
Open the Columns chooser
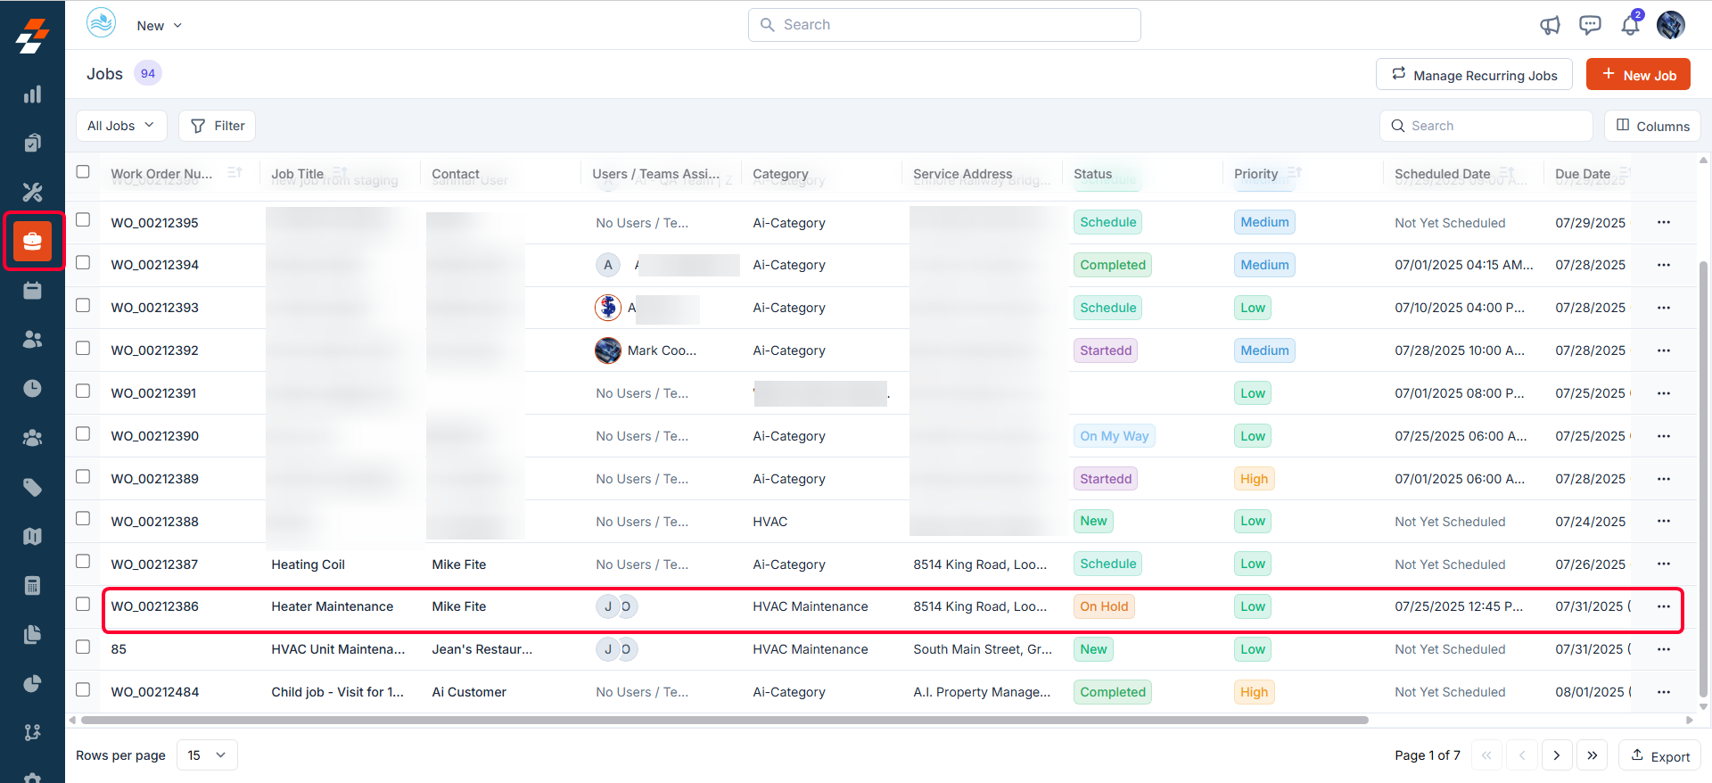pos(1652,126)
